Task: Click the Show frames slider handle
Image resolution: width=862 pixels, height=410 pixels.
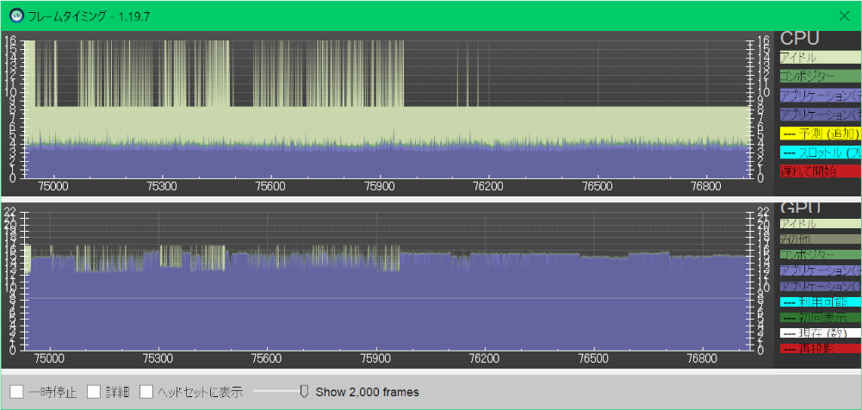Action: click(x=304, y=392)
